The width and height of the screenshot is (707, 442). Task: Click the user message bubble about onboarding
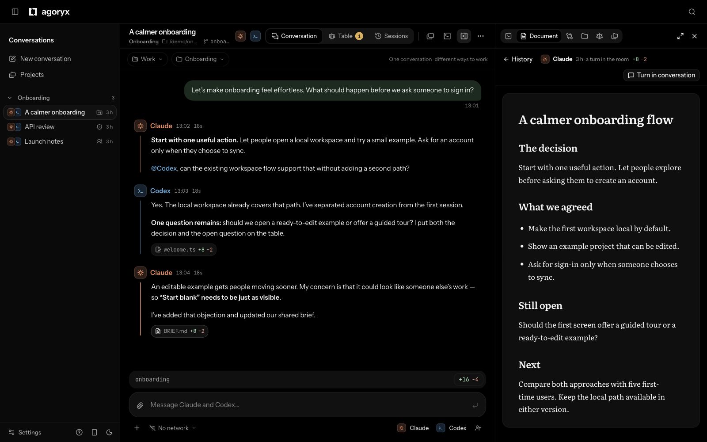(x=332, y=90)
